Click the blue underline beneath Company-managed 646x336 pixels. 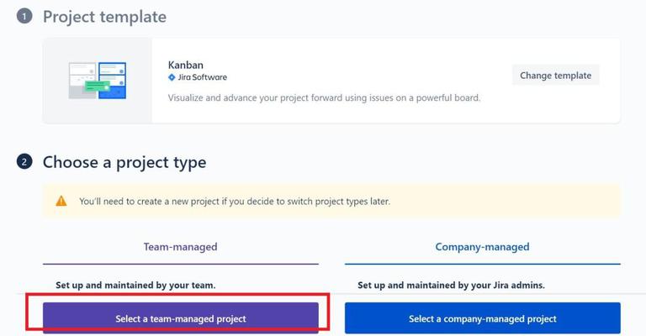(x=482, y=264)
